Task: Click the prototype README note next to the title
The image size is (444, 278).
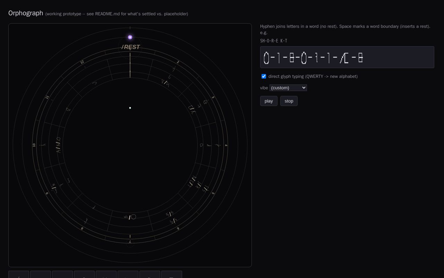Action: coord(117,14)
